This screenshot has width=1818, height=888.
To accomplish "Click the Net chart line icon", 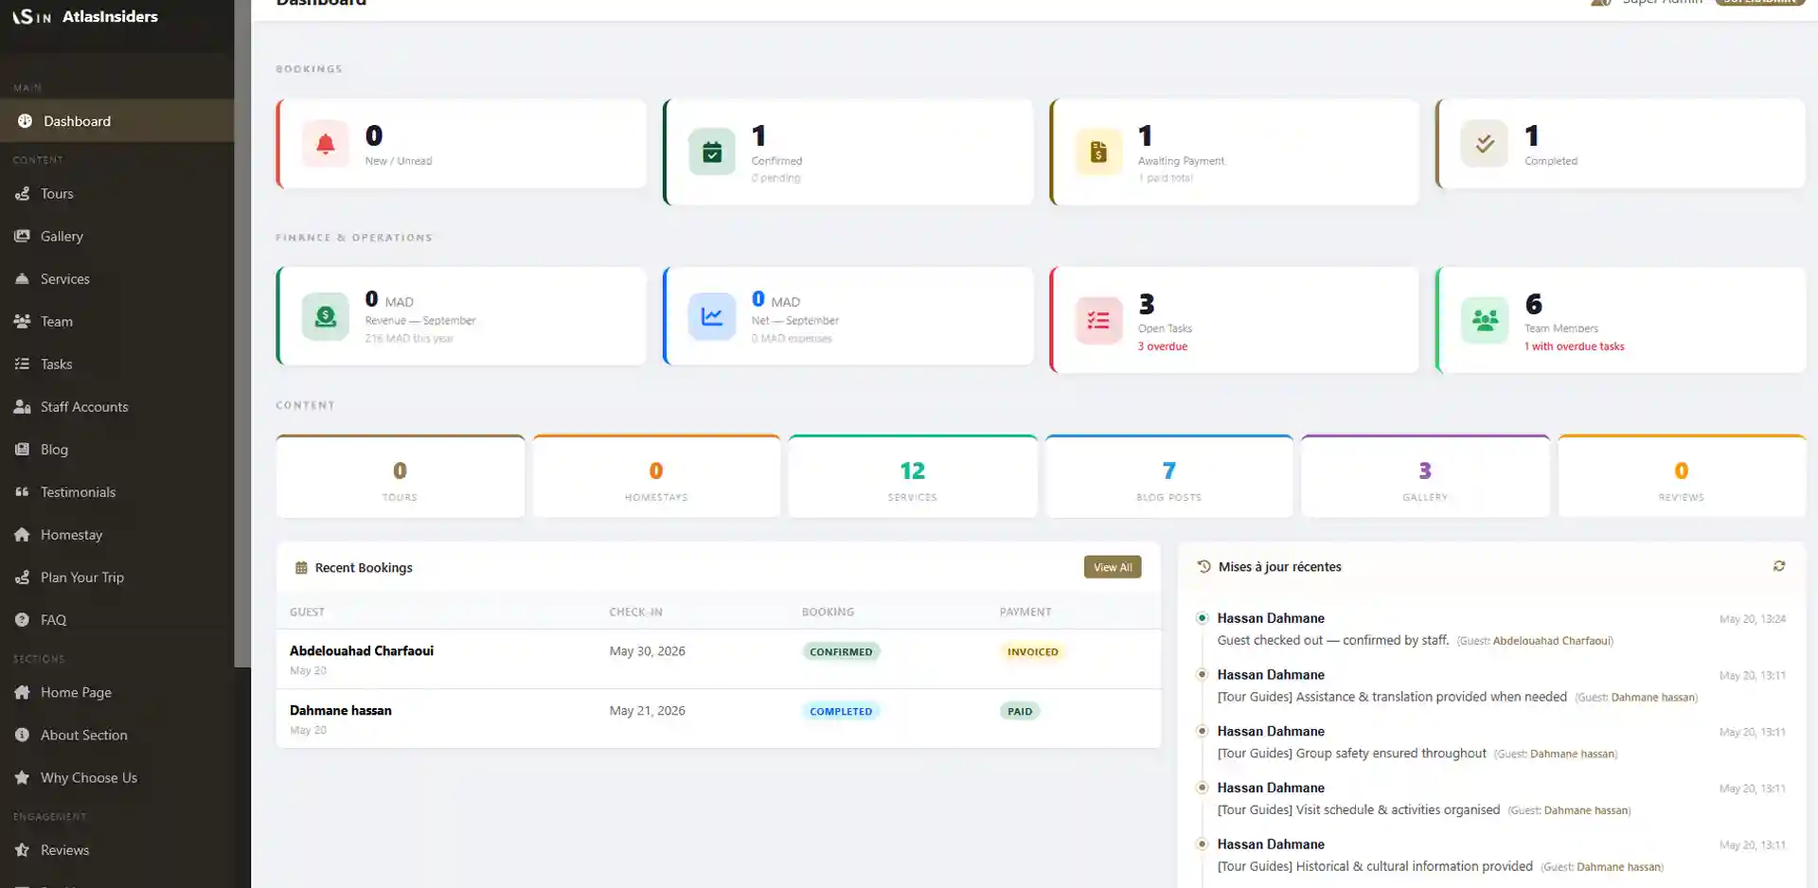I will (712, 316).
